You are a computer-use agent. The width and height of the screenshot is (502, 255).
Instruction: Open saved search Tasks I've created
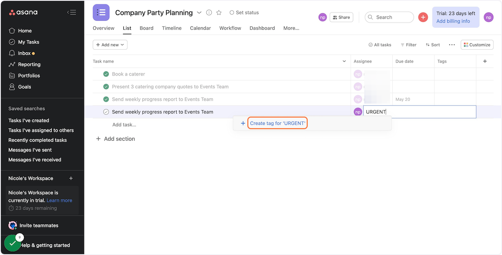[28, 121]
